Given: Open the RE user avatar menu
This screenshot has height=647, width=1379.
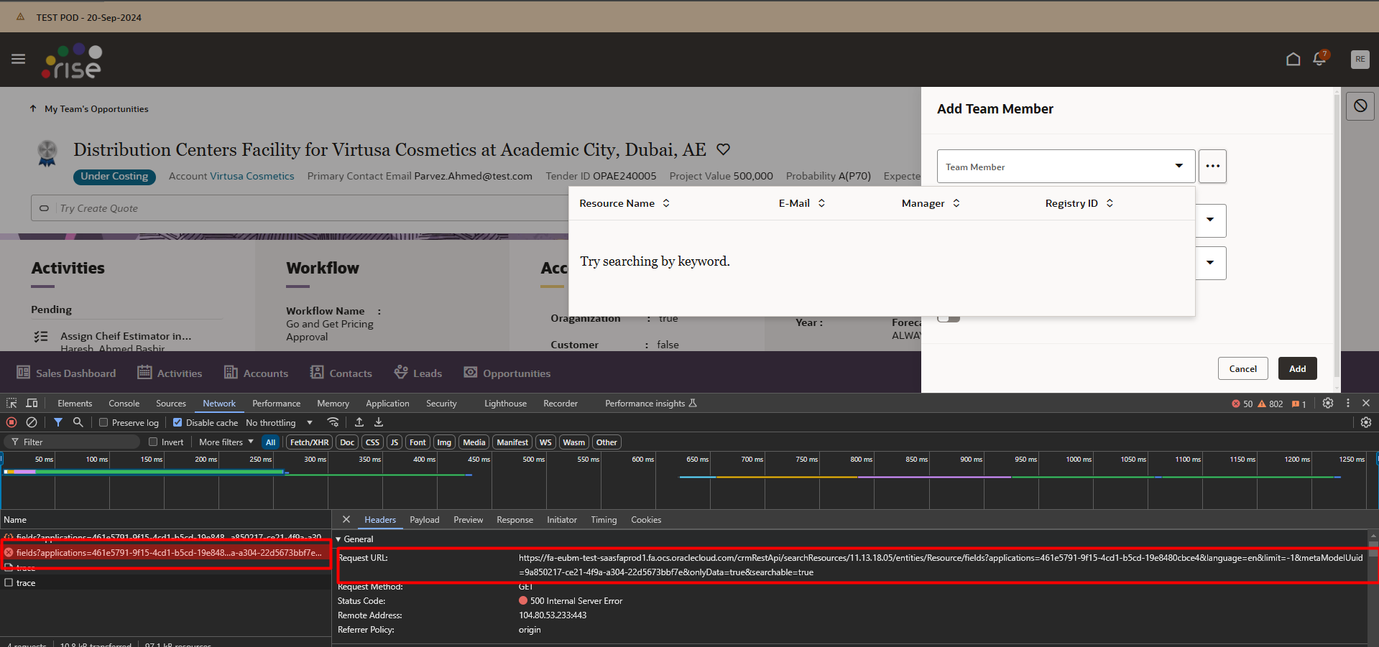Looking at the screenshot, I should 1360,60.
